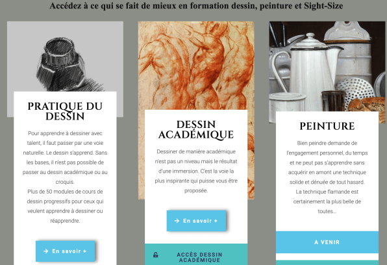Click the page title about formation dessin
Screen dimensions: 387x265
196,5
